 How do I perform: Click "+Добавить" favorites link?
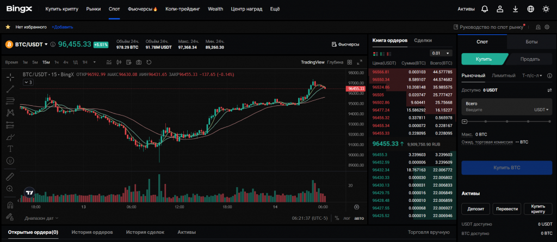[x=62, y=27]
